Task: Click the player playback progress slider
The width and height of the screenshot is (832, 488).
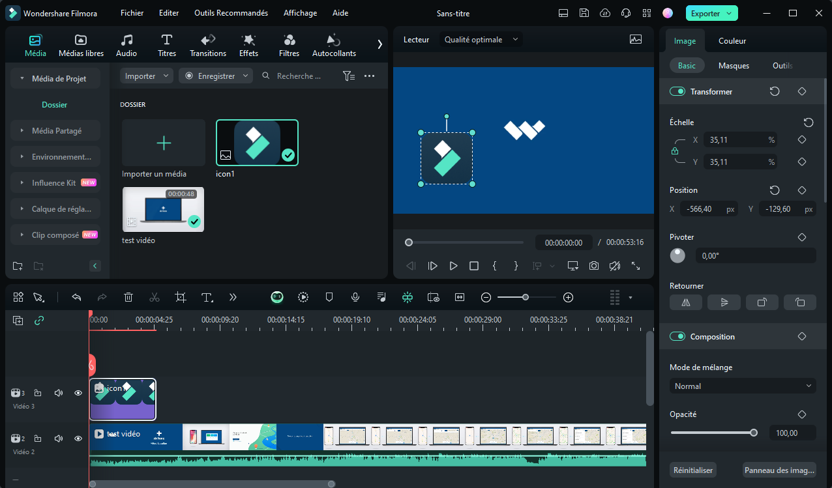Action: pos(464,242)
